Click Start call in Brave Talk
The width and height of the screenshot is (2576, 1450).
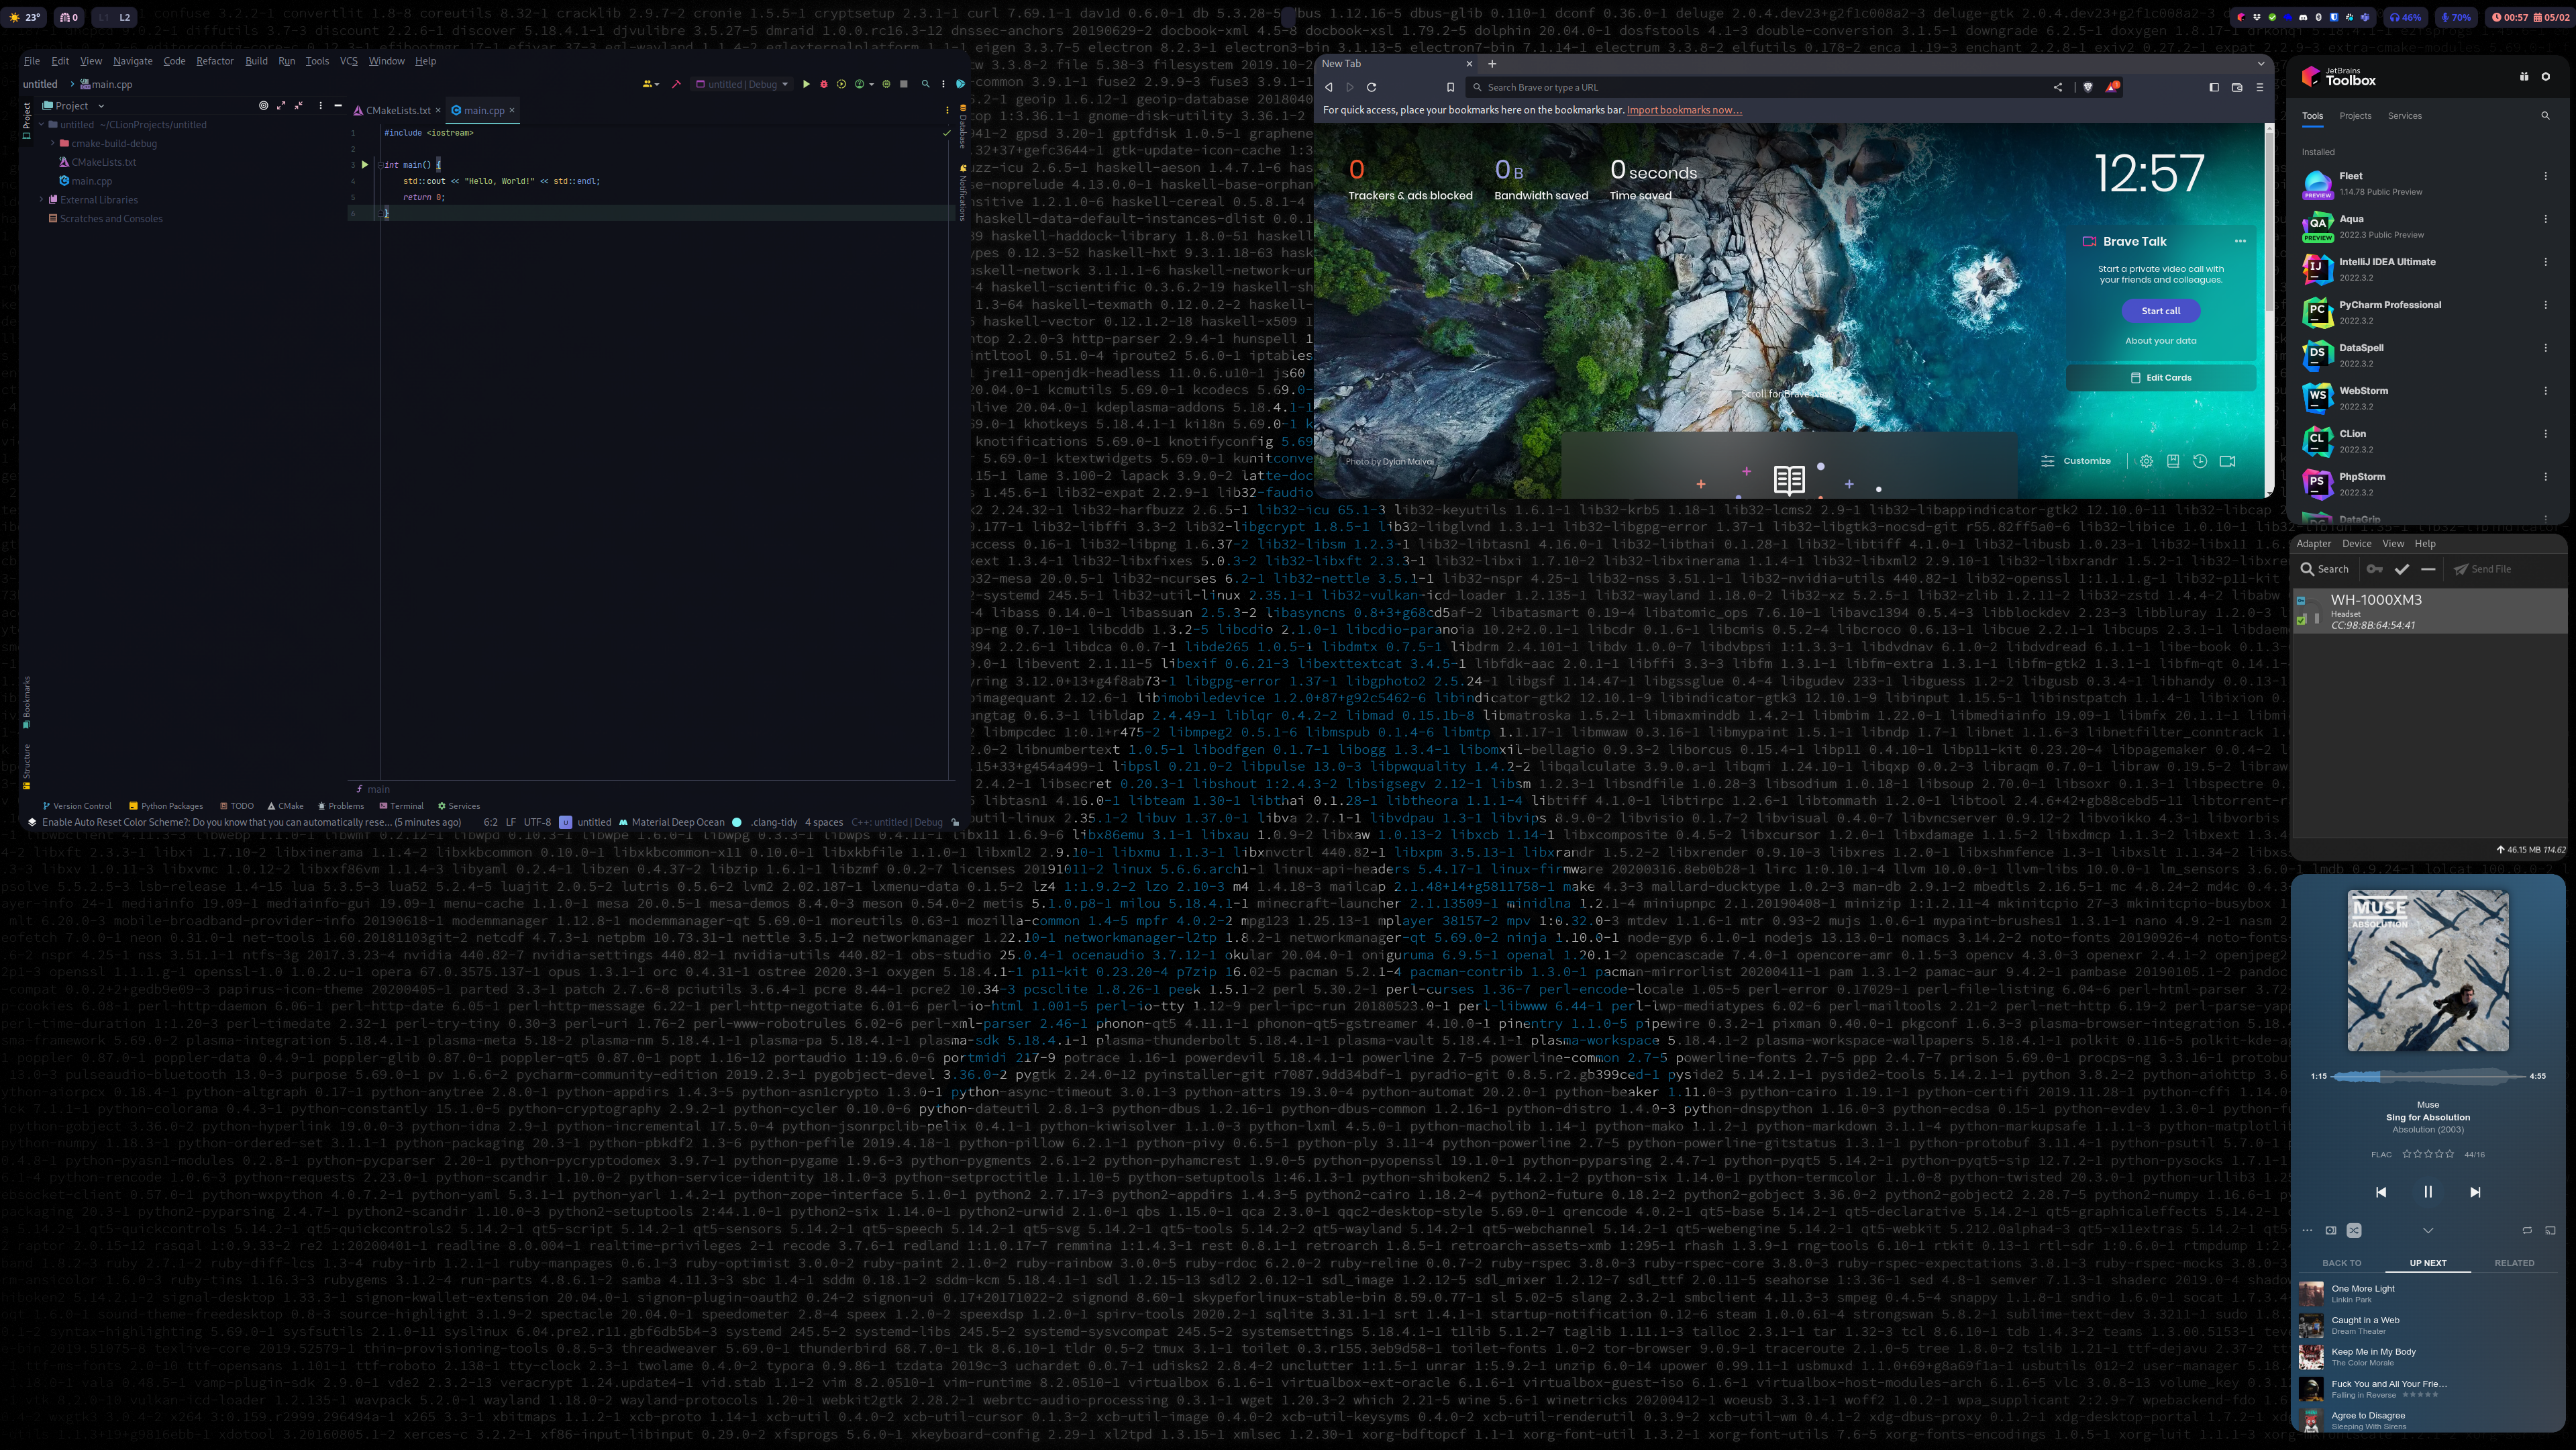point(2160,311)
